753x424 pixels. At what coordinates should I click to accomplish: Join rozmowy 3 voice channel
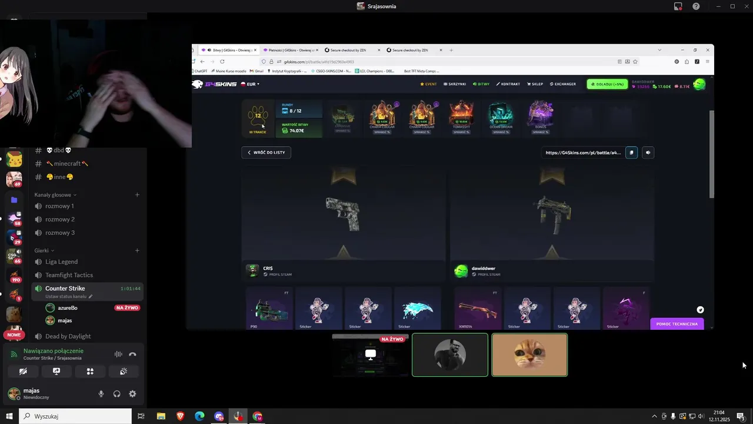click(x=87, y=233)
